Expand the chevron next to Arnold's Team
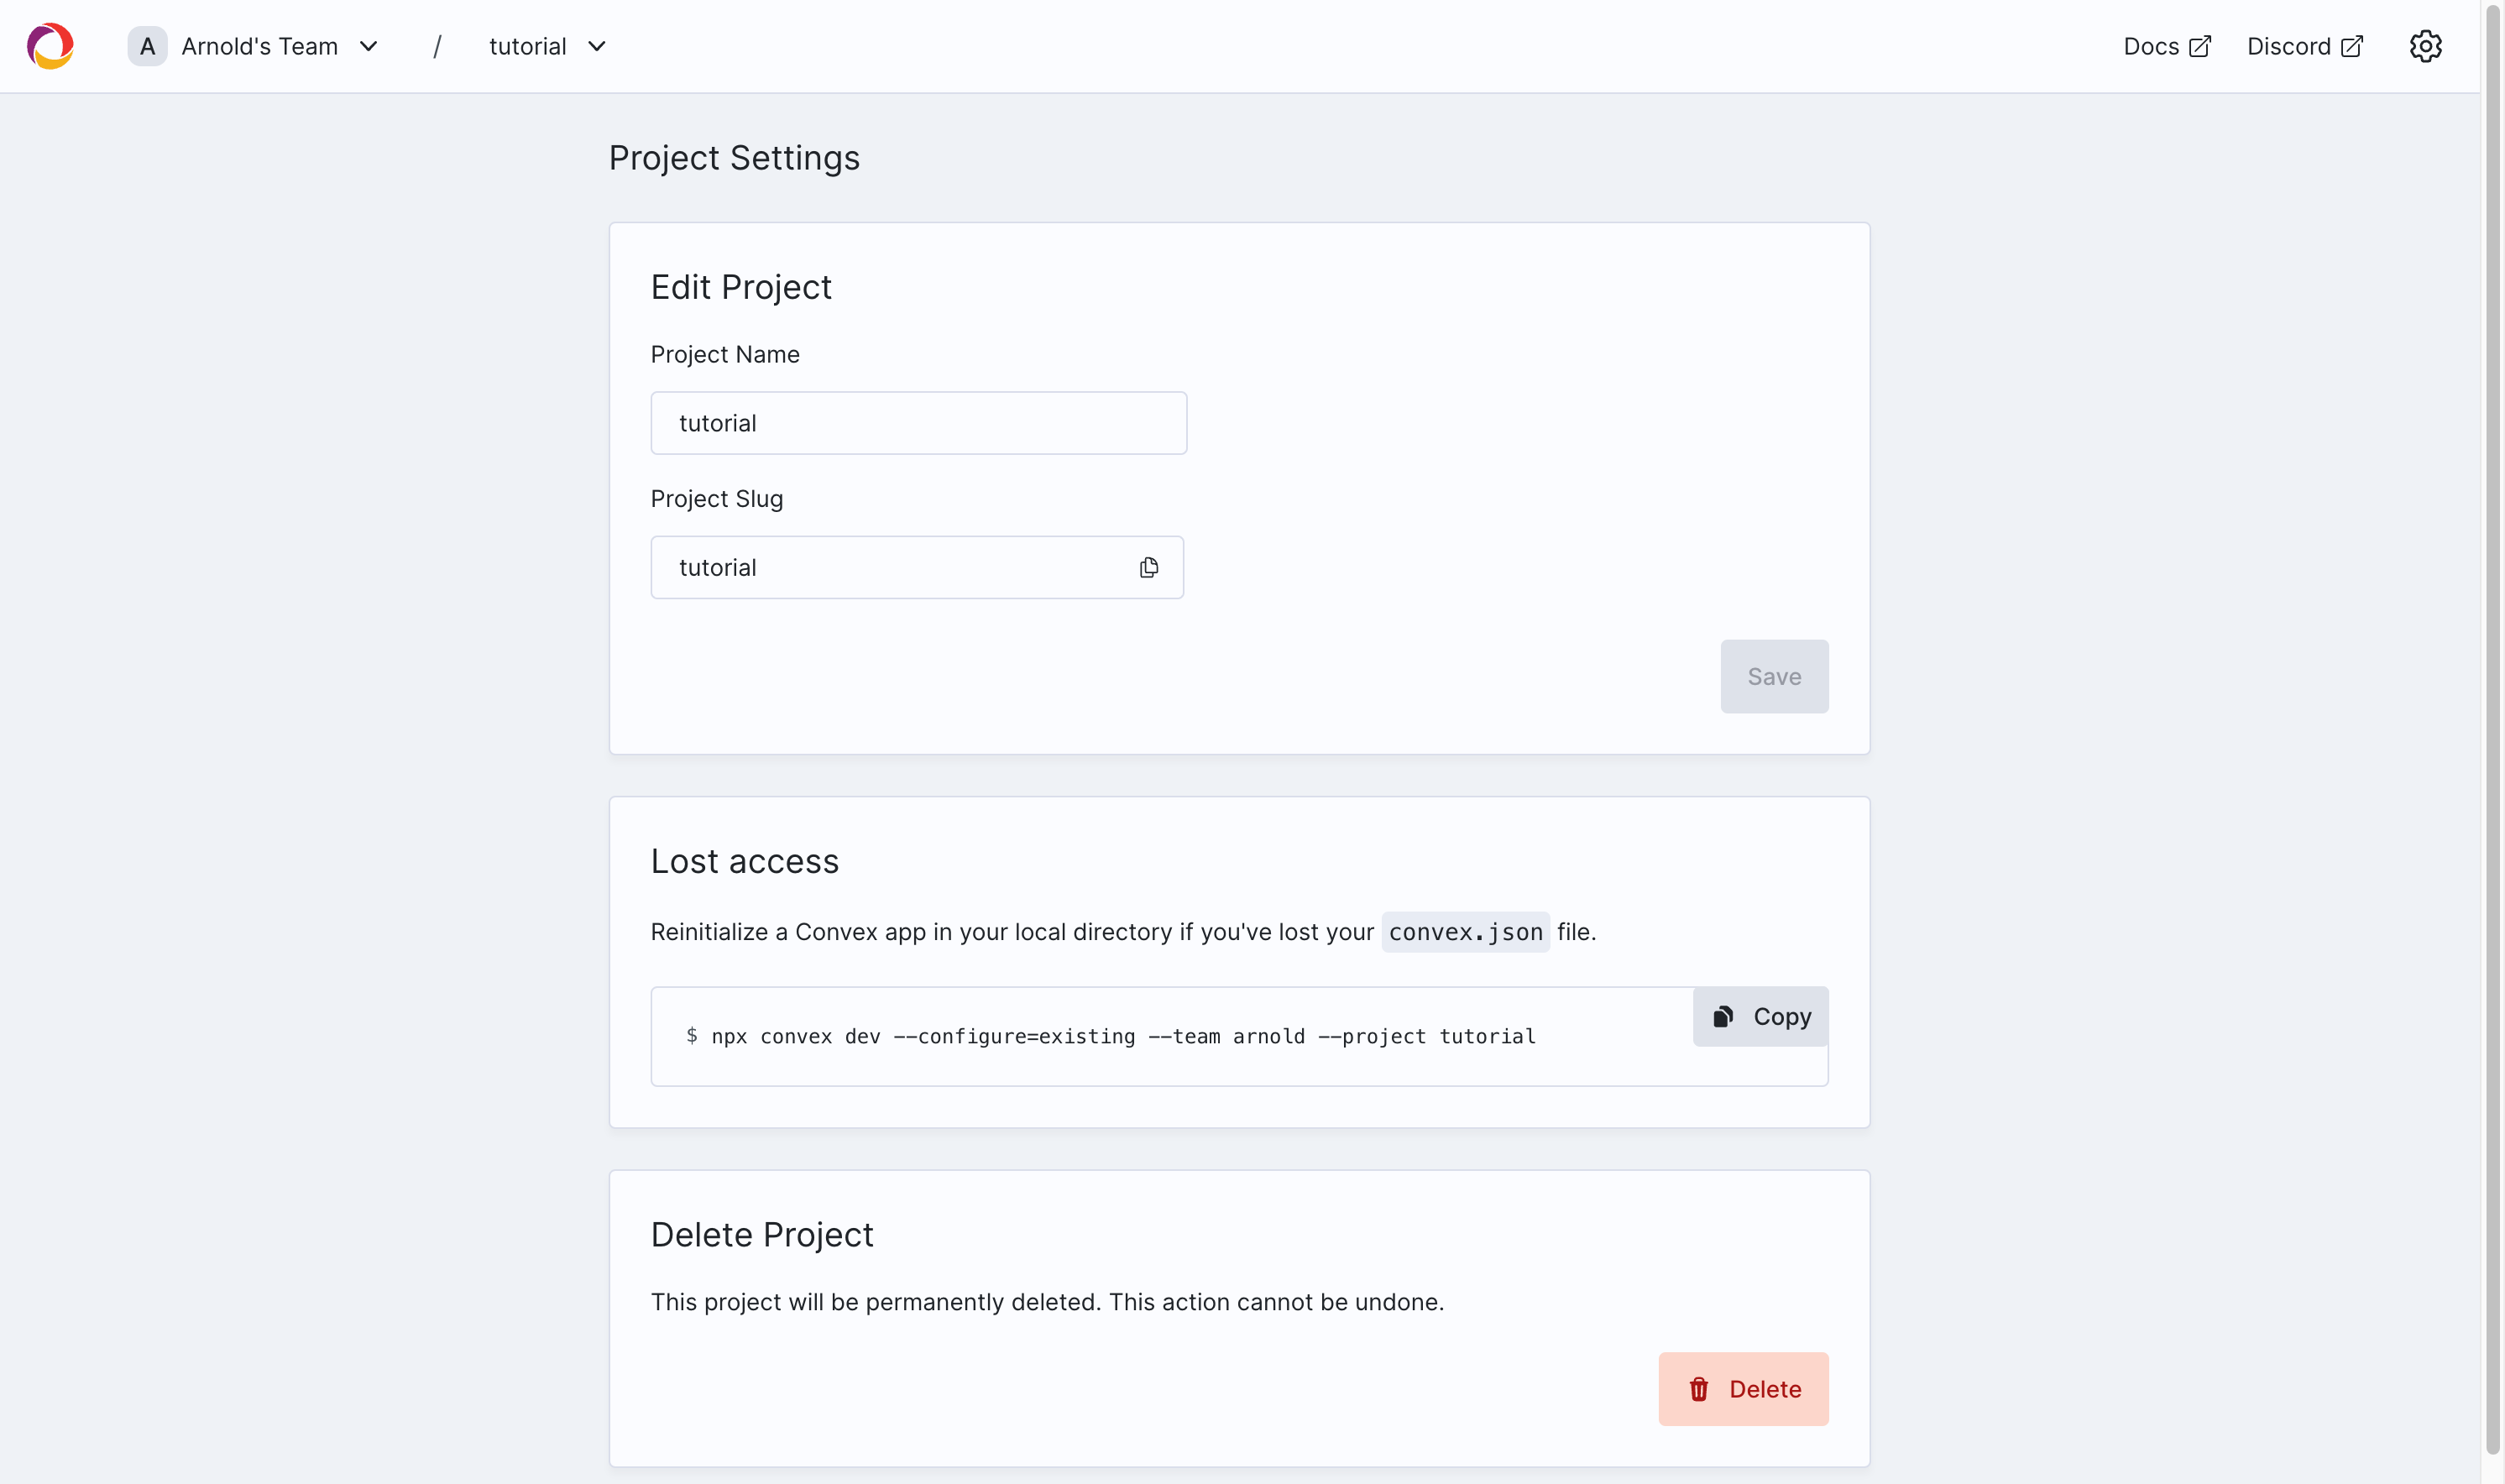Viewport: 2505px width, 1484px height. click(x=369, y=46)
